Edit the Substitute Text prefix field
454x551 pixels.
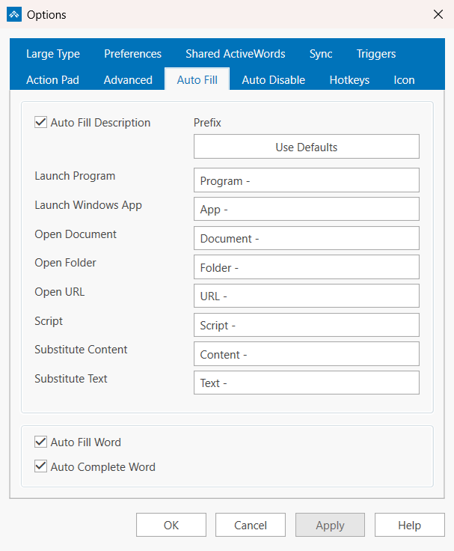(307, 383)
